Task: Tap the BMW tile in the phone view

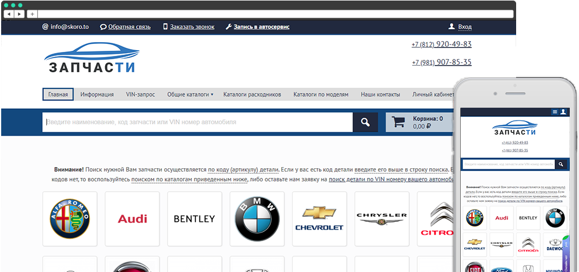Action: pos(554,218)
